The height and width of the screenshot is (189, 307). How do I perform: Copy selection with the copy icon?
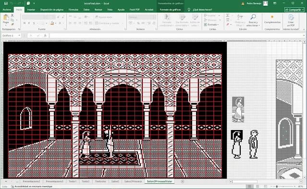point(12,20)
